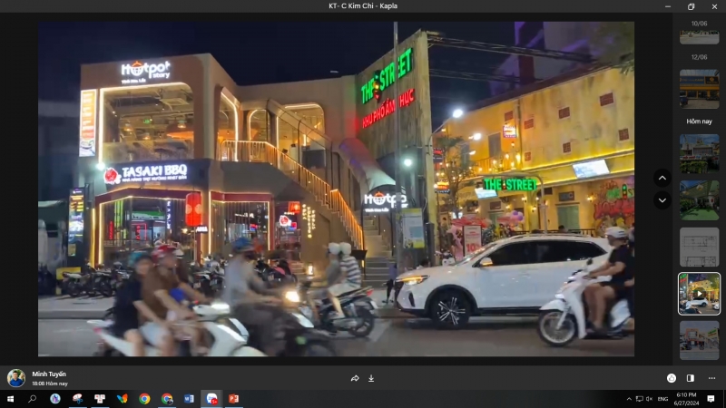
Task: Open the three-dot more options menu
Action: pyautogui.click(x=711, y=378)
